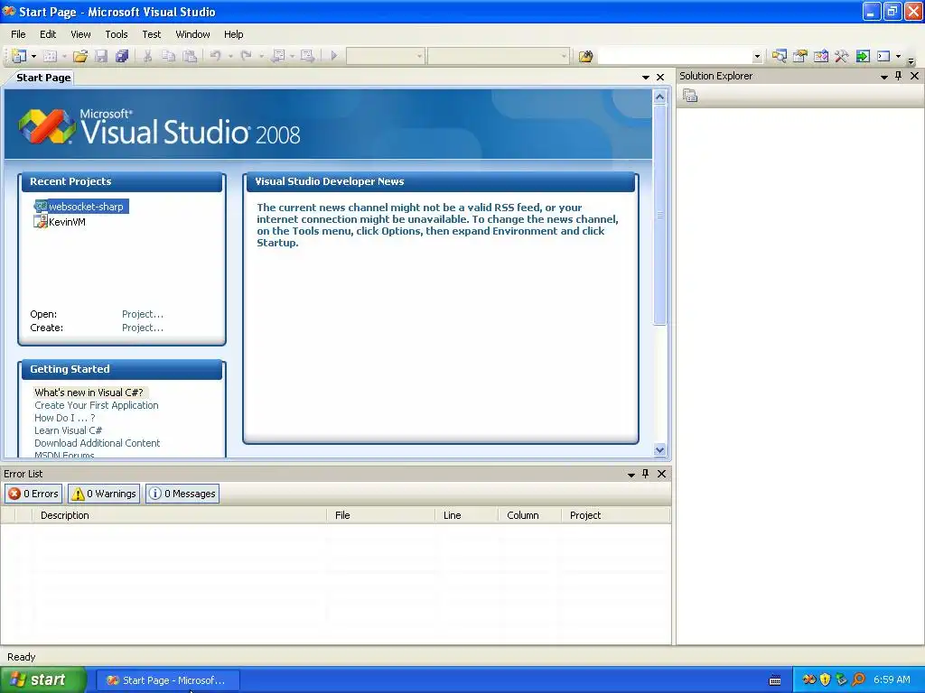The image size is (925, 693).
Task: Open the Solution Platforms combo box
Action: [x=499, y=56]
